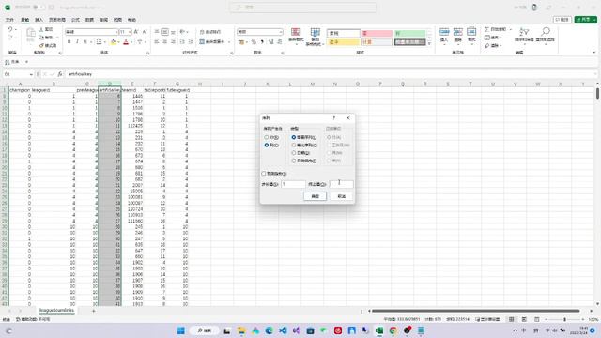Screen dimensions: 601x338
Task: Switch to the Page Layout ribbon tab
Action: click(x=57, y=20)
